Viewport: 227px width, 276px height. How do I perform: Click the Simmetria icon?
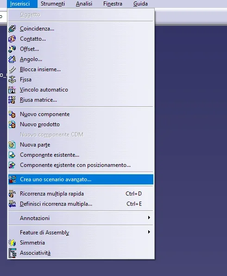pyautogui.click(x=12, y=243)
